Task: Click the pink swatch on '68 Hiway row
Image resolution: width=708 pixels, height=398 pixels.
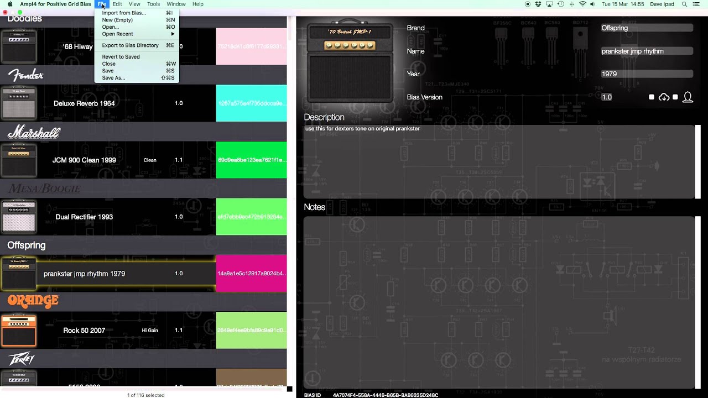Action: click(251, 46)
